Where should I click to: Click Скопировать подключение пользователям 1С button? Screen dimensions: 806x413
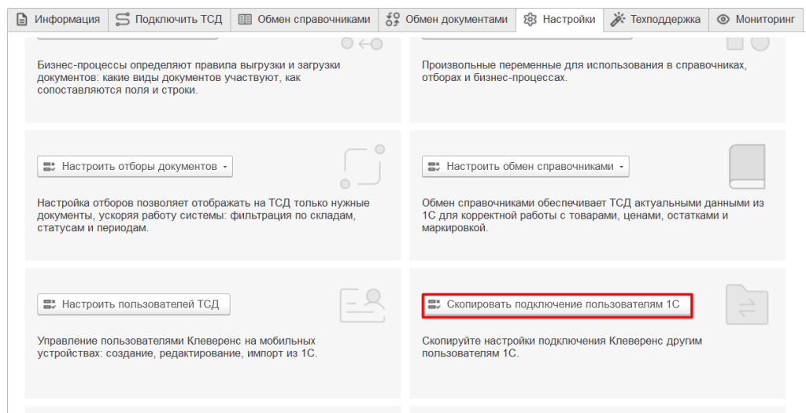tap(556, 304)
